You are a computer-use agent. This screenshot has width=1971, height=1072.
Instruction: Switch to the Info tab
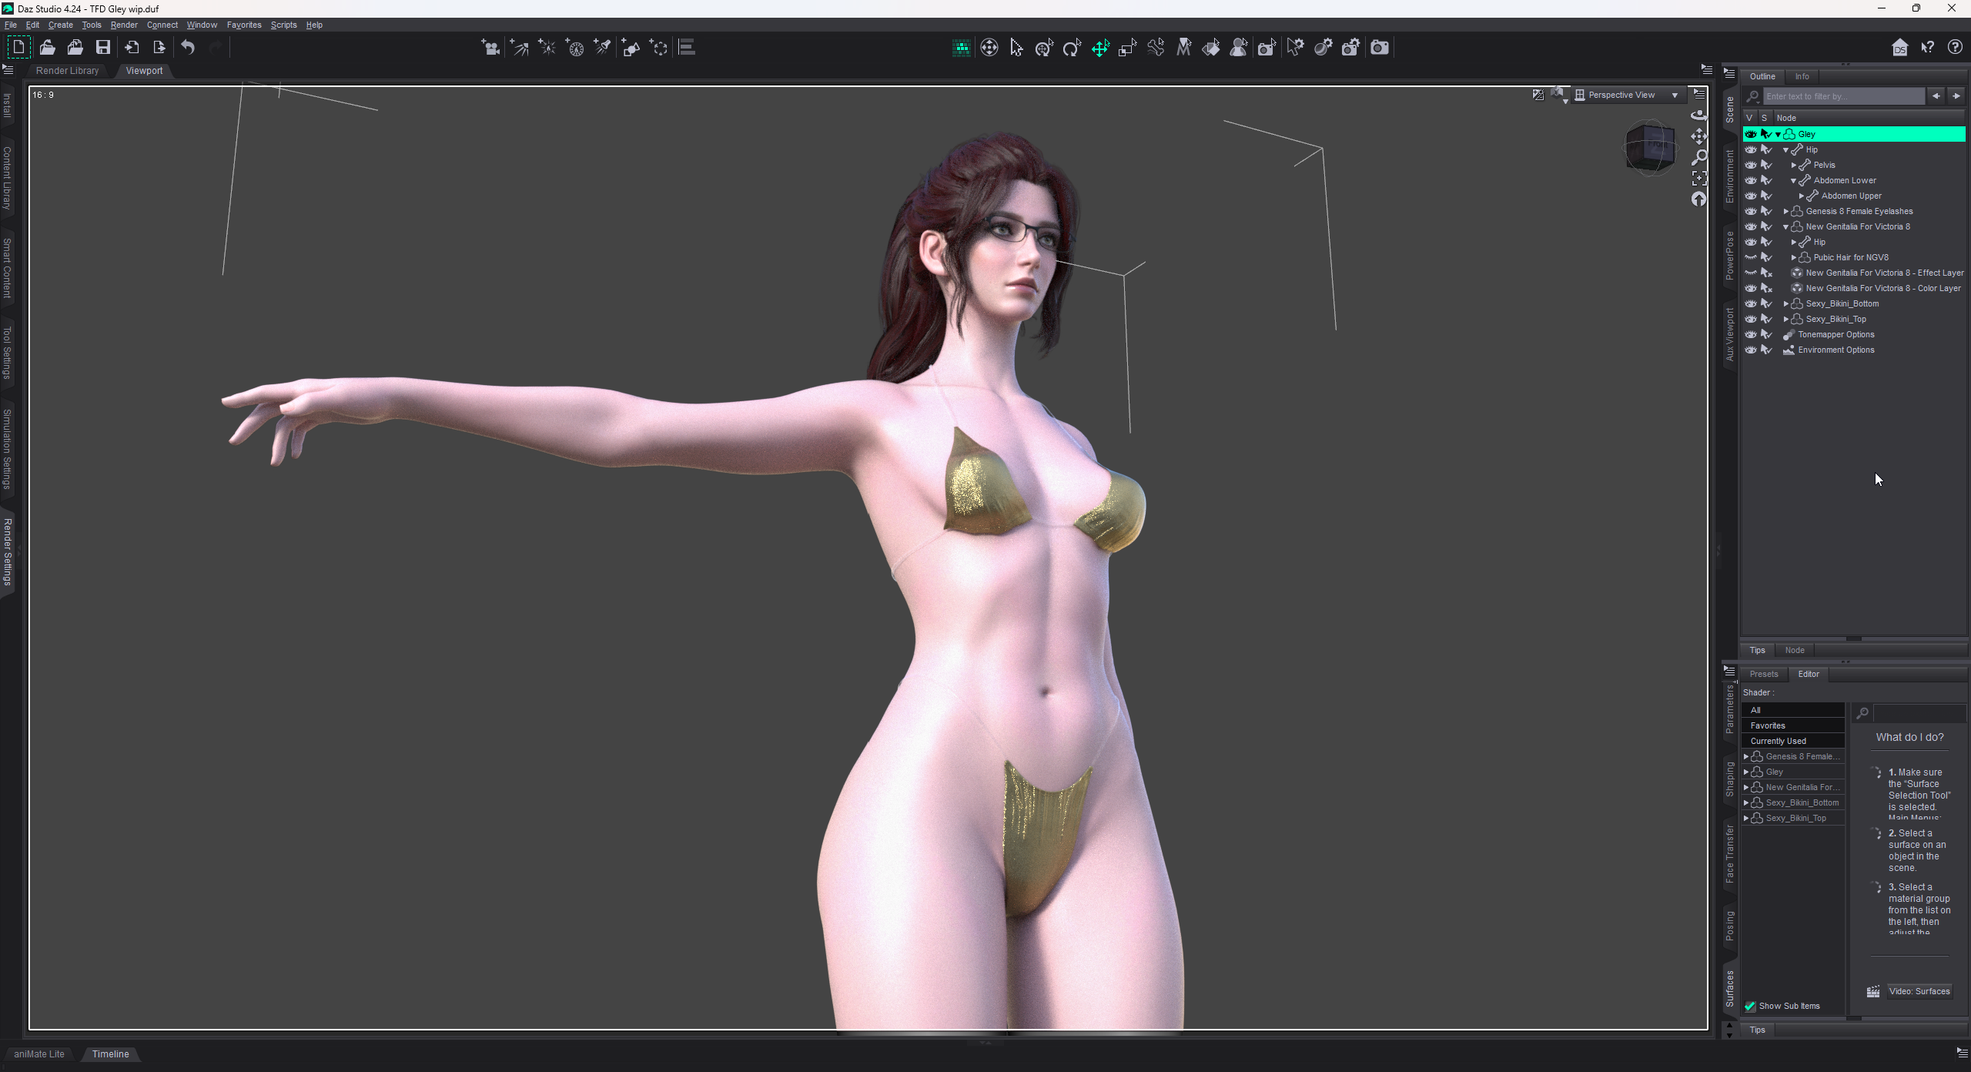coord(1802,76)
